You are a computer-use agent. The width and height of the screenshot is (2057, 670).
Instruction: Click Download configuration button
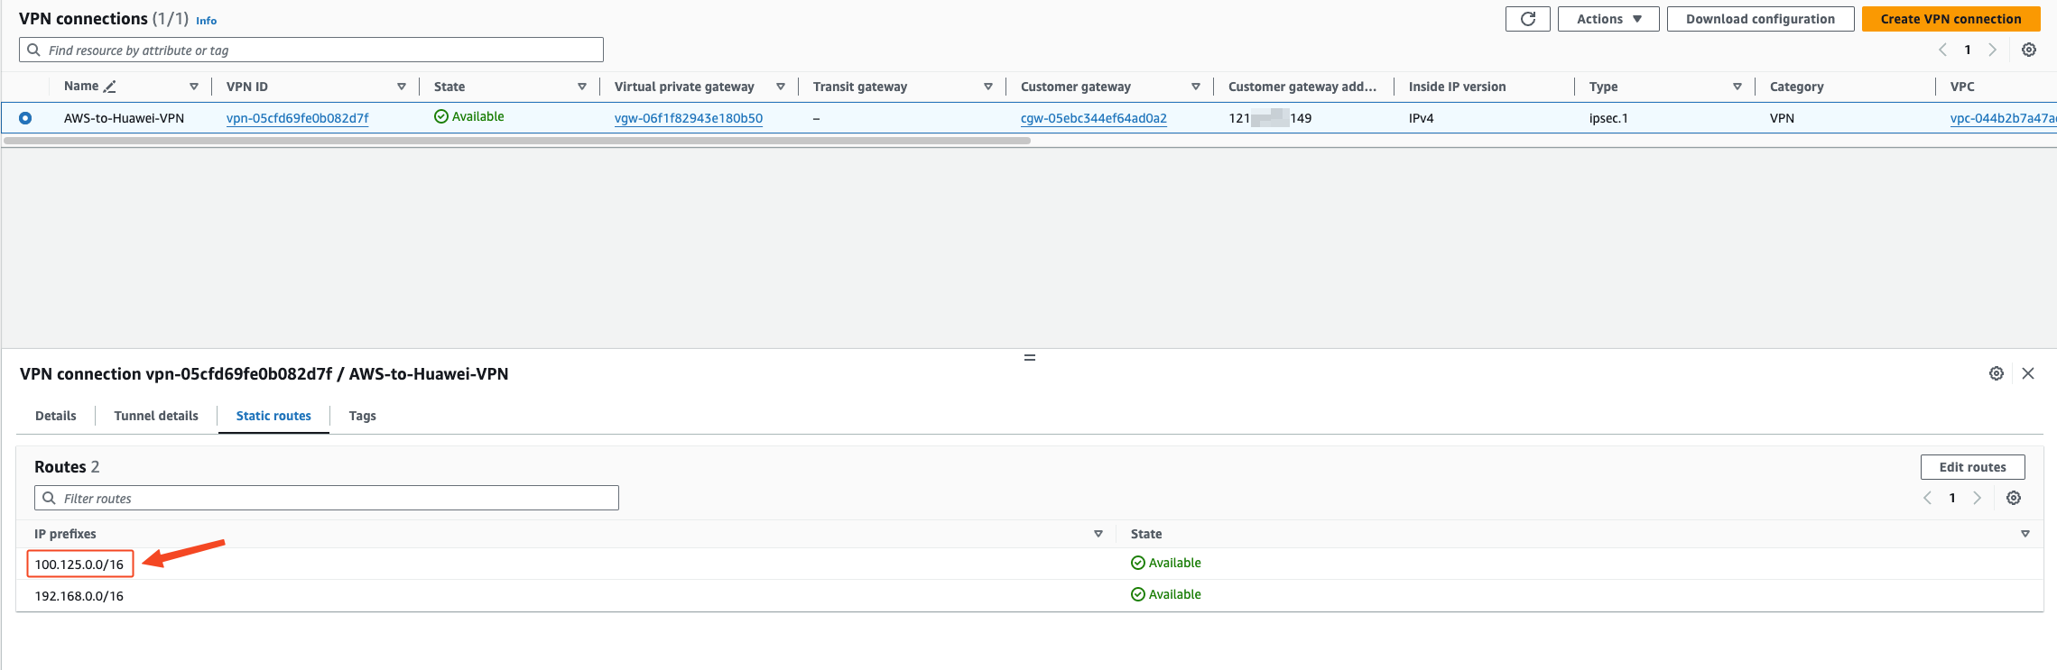[1760, 19]
